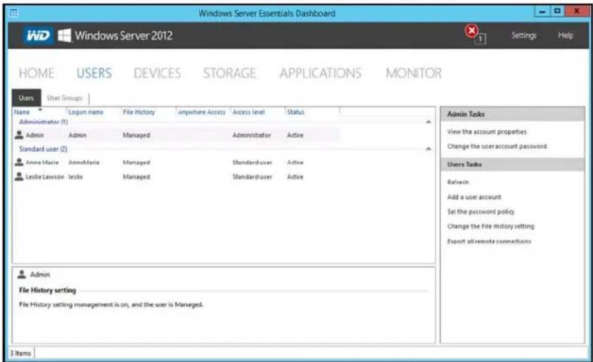Collapse the Administrator group
Image resolution: width=593 pixels, height=362 pixels.
[428, 122]
